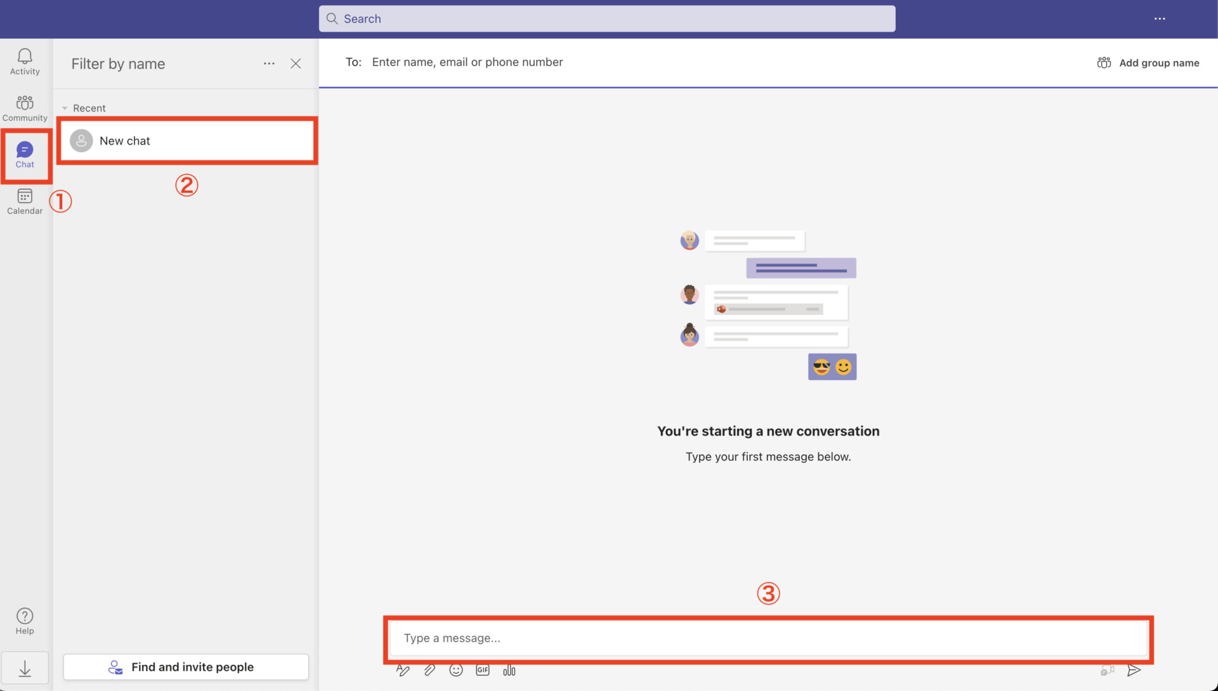Viewport: 1218px width, 691px height.
Task: Insert an emoji into the message
Action: point(456,670)
